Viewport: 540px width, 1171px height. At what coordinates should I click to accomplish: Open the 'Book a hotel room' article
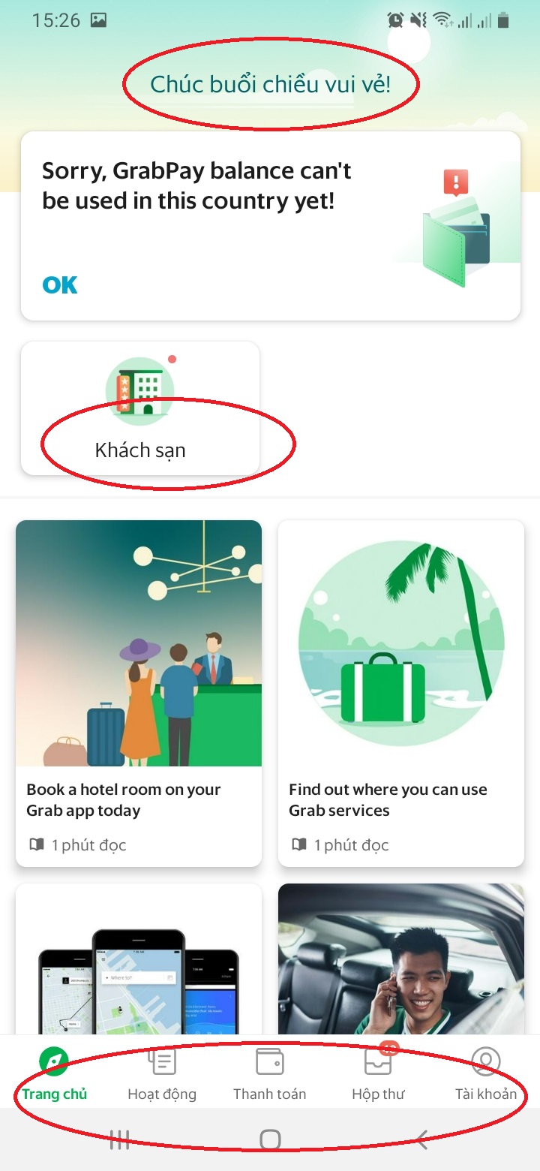point(139,693)
